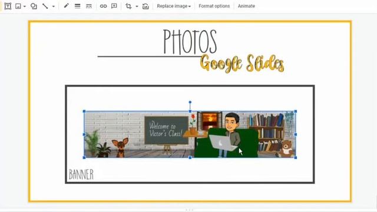Click the bottom-right resize handle of banner
The height and width of the screenshot is (212, 377).
point(296,158)
